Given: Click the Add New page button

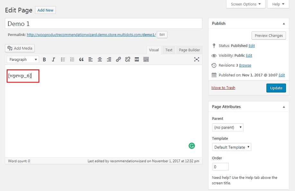Looking at the screenshot, I should 45,10.
